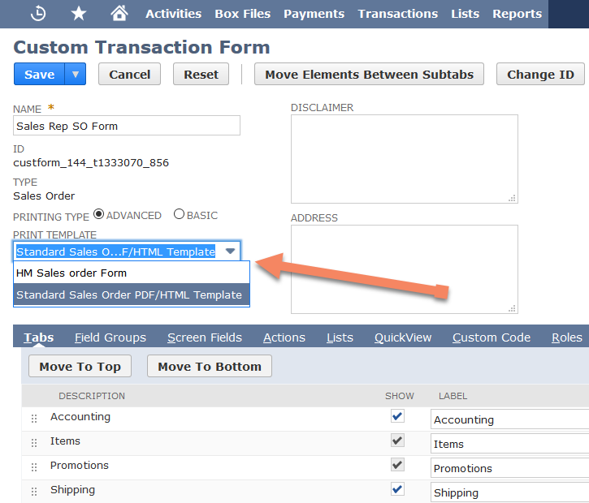Toggle Show checkbox for Shipping
The width and height of the screenshot is (589, 503).
(x=397, y=489)
